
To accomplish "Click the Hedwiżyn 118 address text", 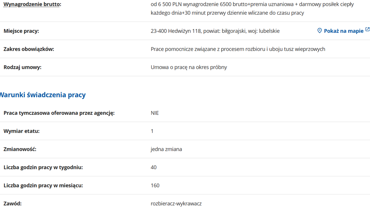I will coord(215,31).
